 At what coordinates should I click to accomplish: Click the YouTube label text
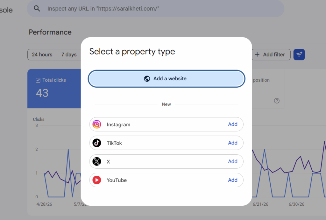click(117, 180)
